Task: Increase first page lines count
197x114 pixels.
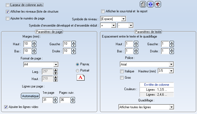Action: (55, 99)
